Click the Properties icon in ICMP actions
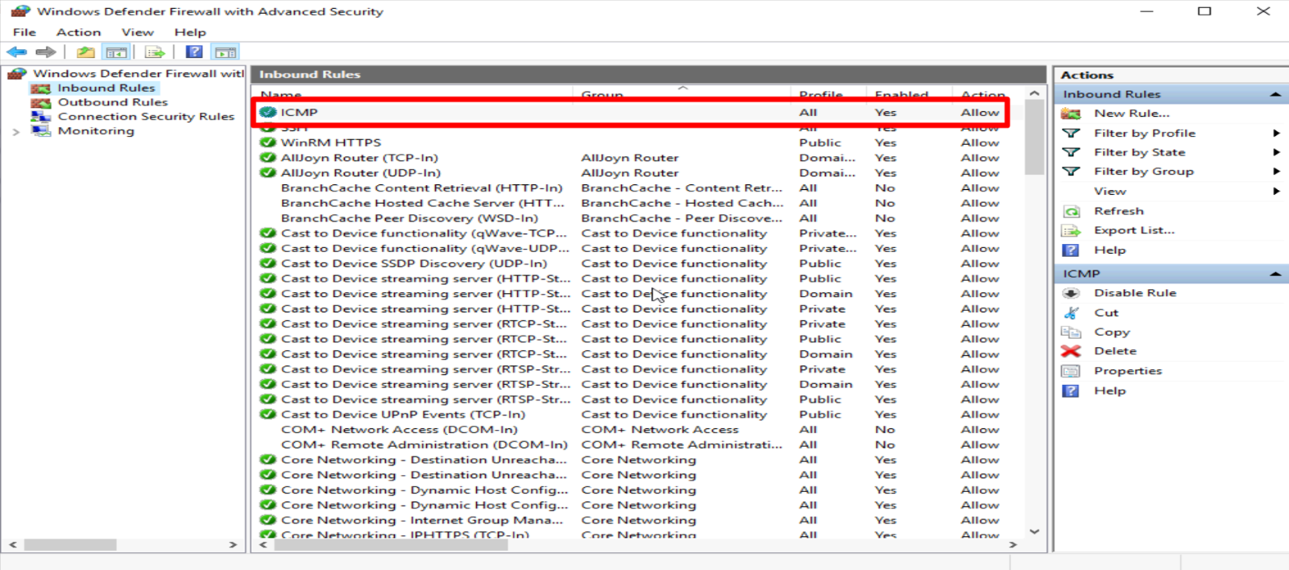The width and height of the screenshot is (1289, 570). point(1071,371)
